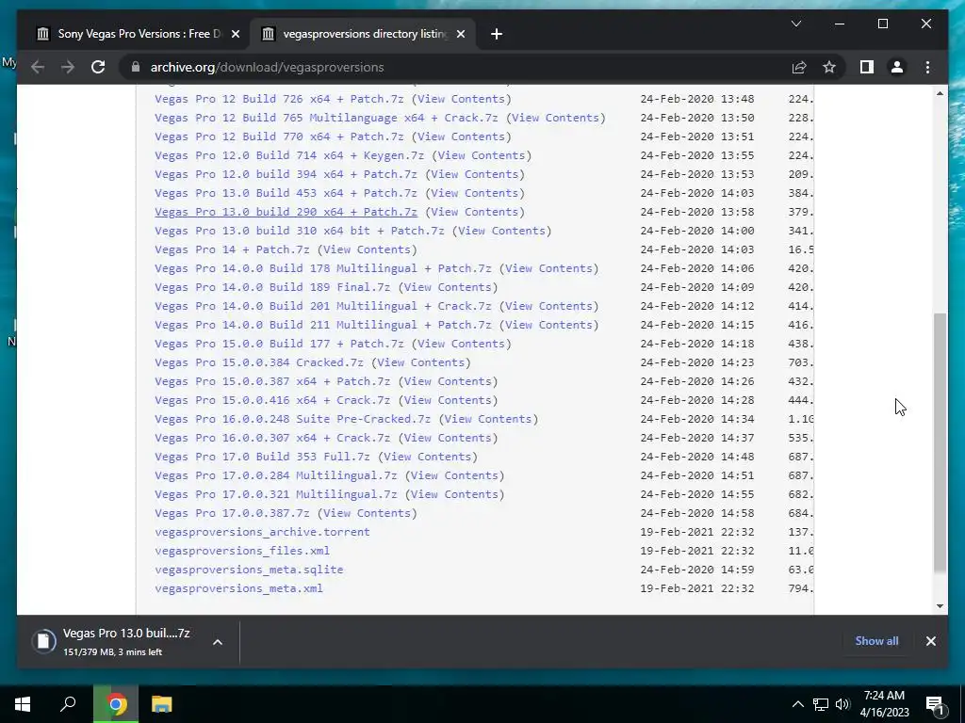
Task: Download Vegas Pro 14.0.0 Build 189 Final.7z
Action: 272,287
